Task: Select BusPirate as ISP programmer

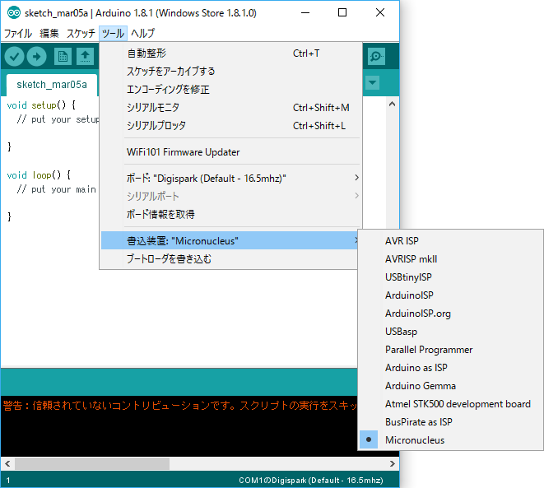Action: click(451, 422)
